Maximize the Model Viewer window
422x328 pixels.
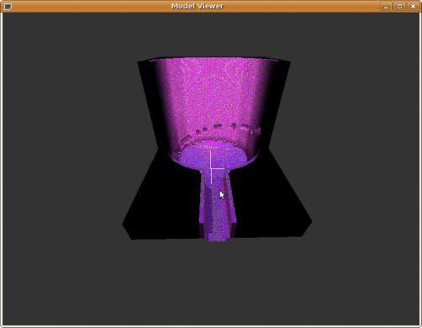click(400, 6)
